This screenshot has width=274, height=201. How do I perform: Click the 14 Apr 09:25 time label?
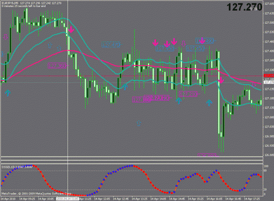click(27, 199)
